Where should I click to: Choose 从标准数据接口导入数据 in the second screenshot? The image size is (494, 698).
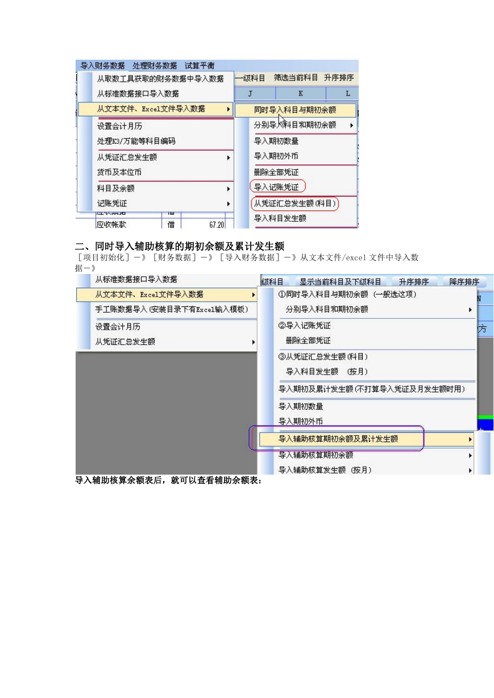(166, 279)
